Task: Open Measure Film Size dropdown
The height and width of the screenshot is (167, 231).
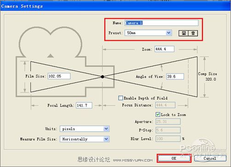Action: [x=85, y=139]
